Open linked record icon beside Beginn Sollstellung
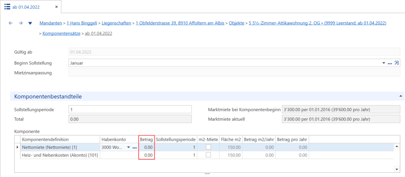405x177 pixels. [397, 63]
